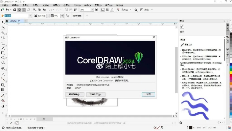Click the 系统信息 (System Info) button
This screenshot has width=232, height=131.
[75, 94]
